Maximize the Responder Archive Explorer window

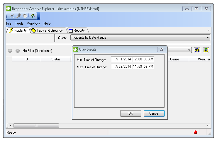coord(196,9)
